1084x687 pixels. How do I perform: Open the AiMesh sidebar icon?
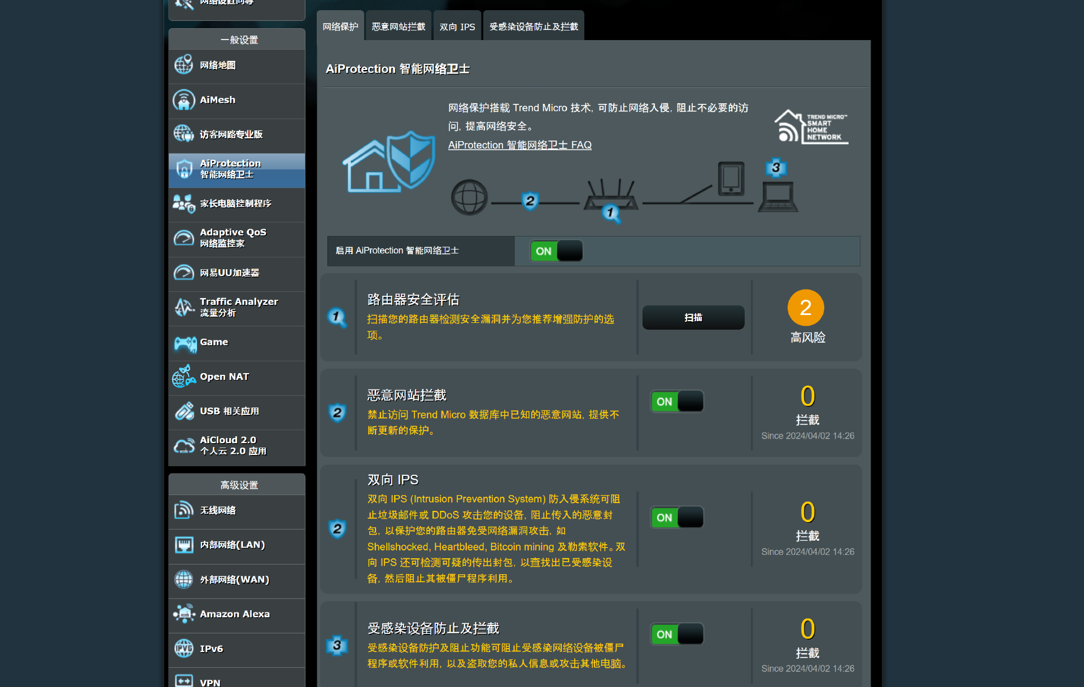point(183,100)
